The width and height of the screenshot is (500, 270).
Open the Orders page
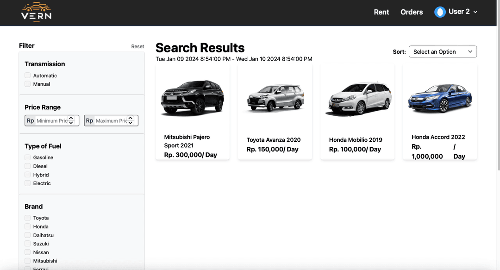coord(412,12)
